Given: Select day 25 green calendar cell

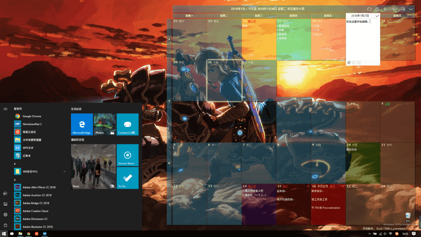Looking at the screenshot, I should tap(294, 39).
